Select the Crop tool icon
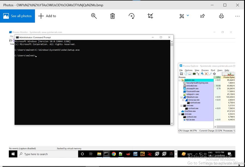This screenshot has width=245, height=167. [x=150, y=16]
